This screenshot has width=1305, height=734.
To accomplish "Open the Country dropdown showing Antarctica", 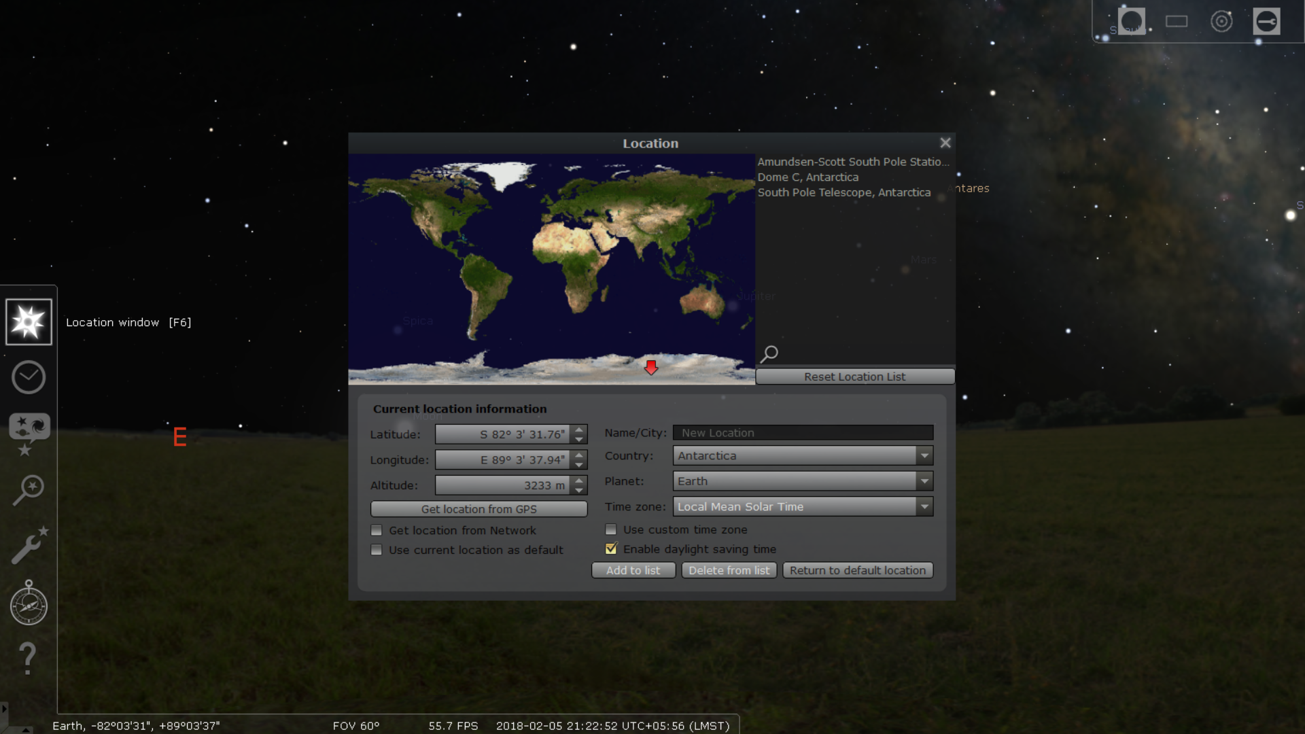I will [803, 455].
